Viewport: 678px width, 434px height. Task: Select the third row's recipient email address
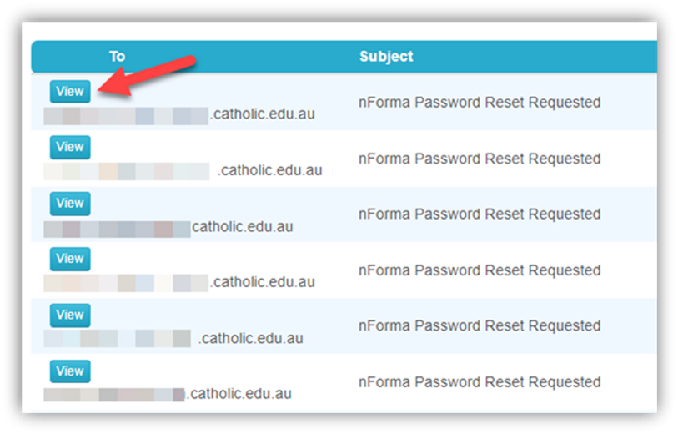[168, 227]
